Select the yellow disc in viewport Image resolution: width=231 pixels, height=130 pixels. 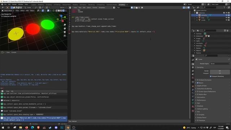[16, 34]
